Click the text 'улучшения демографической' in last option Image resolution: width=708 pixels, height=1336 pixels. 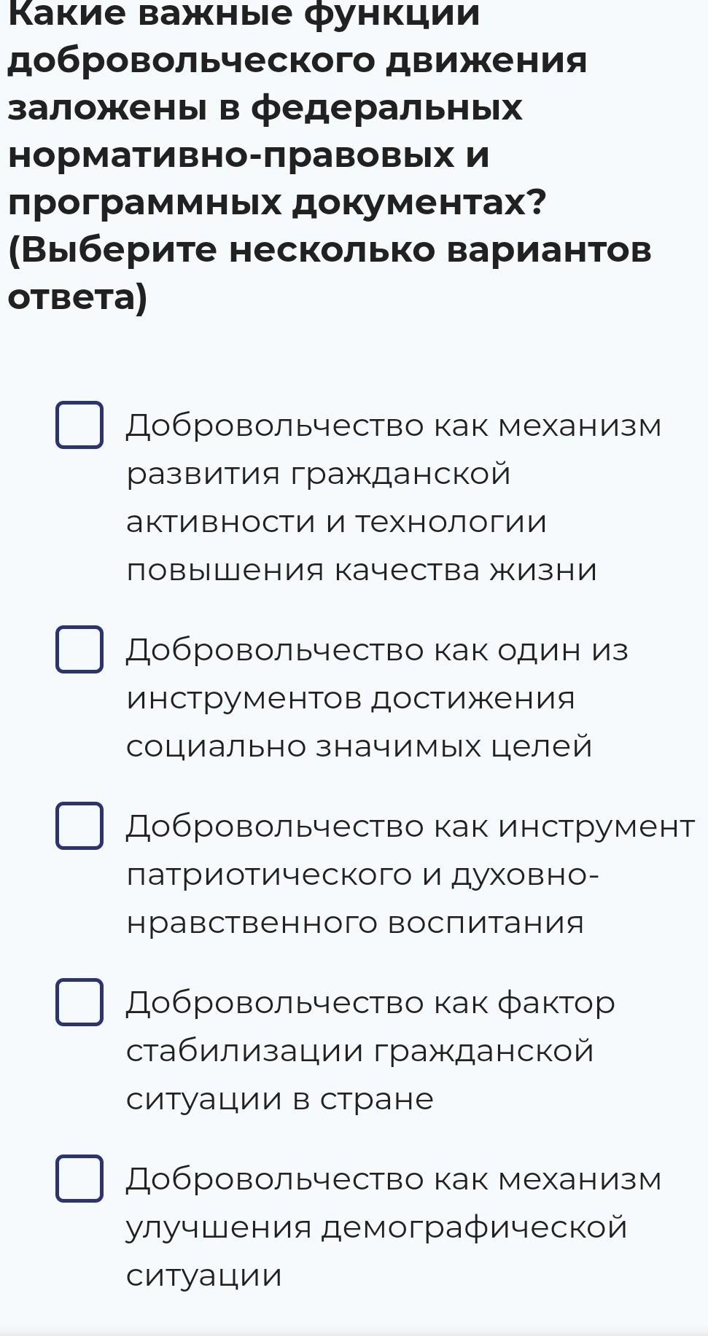(x=376, y=1228)
